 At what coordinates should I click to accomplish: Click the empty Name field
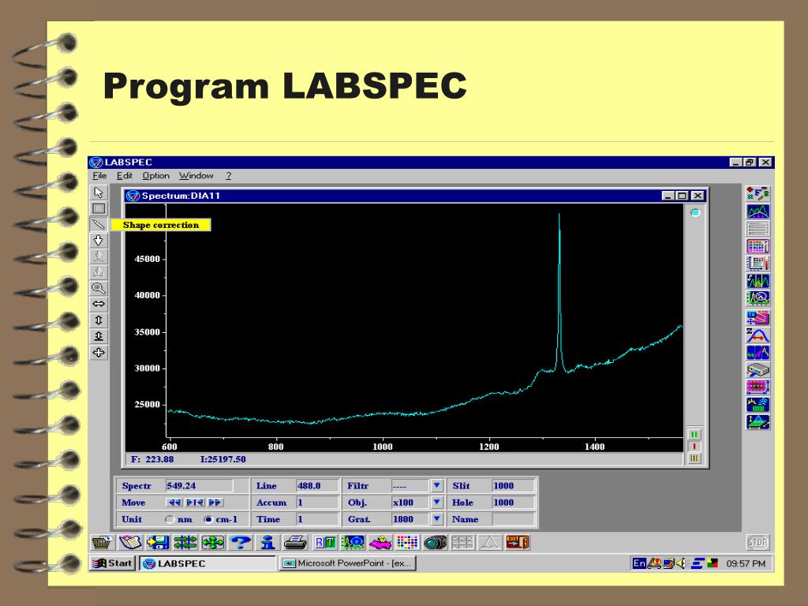[513, 519]
